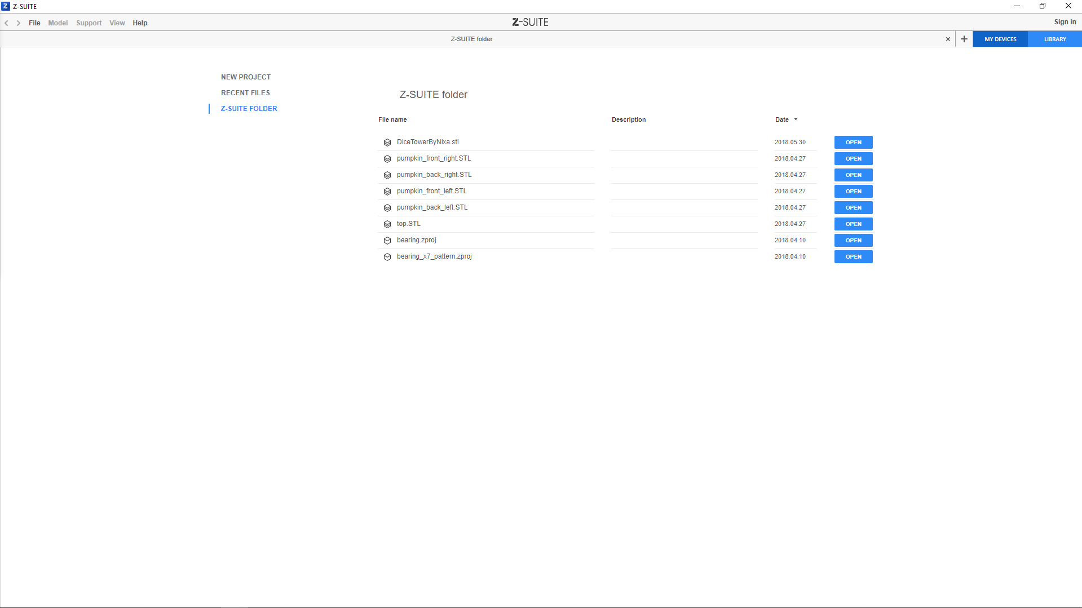Switch to the Library tab

click(1054, 39)
